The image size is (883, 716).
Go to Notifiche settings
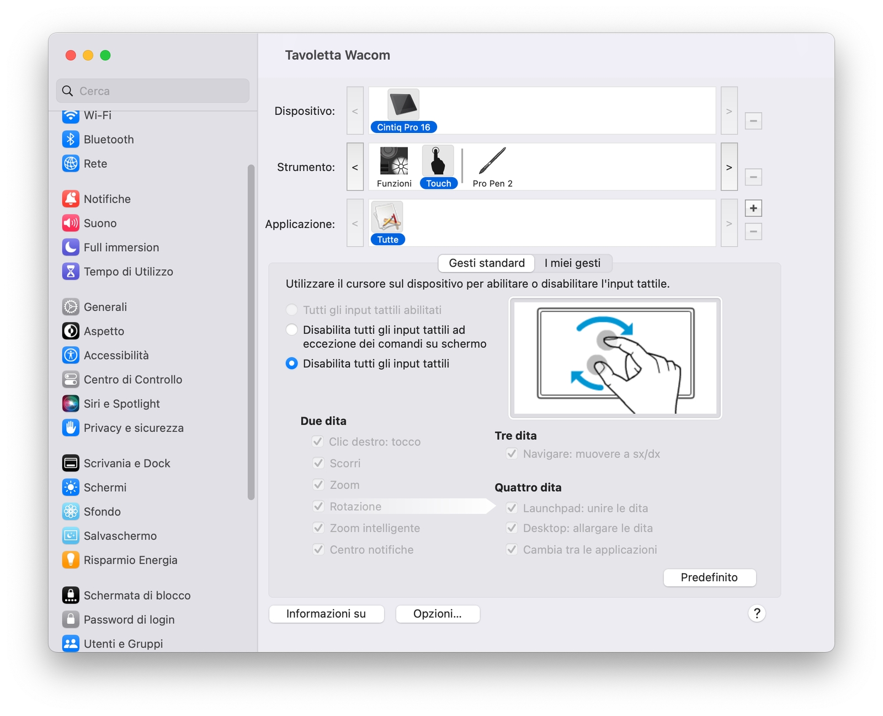pyautogui.click(x=97, y=199)
